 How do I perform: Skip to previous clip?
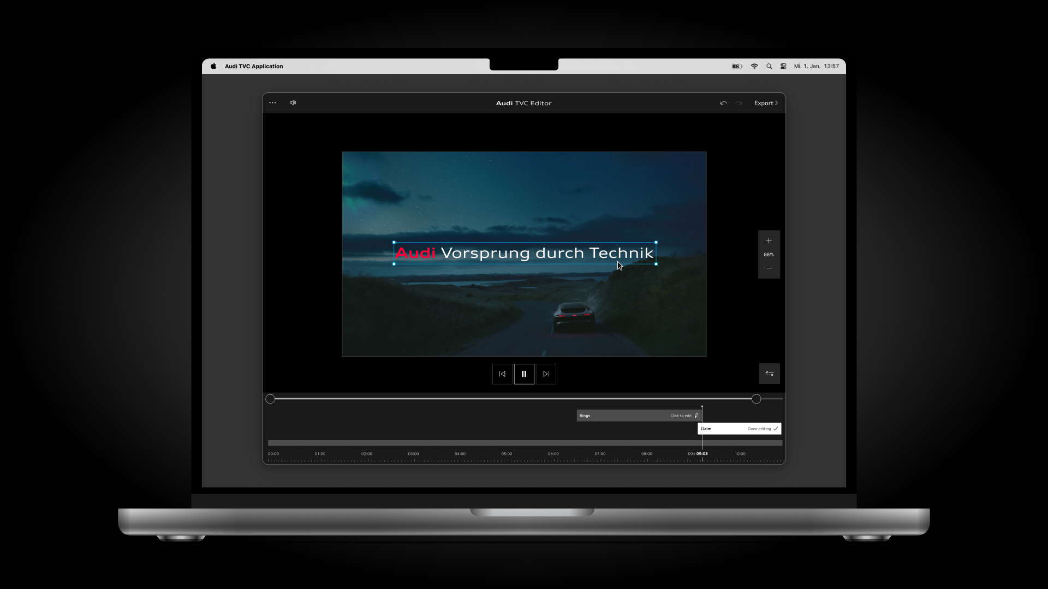[502, 374]
